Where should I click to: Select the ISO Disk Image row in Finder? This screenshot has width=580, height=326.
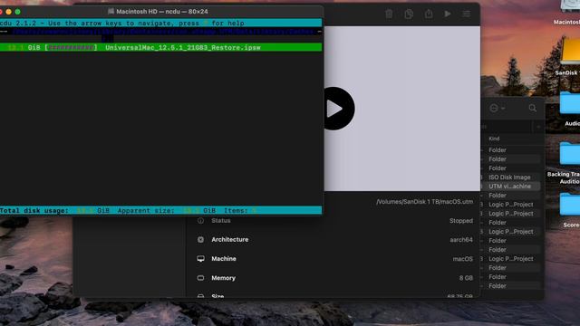coord(510,177)
